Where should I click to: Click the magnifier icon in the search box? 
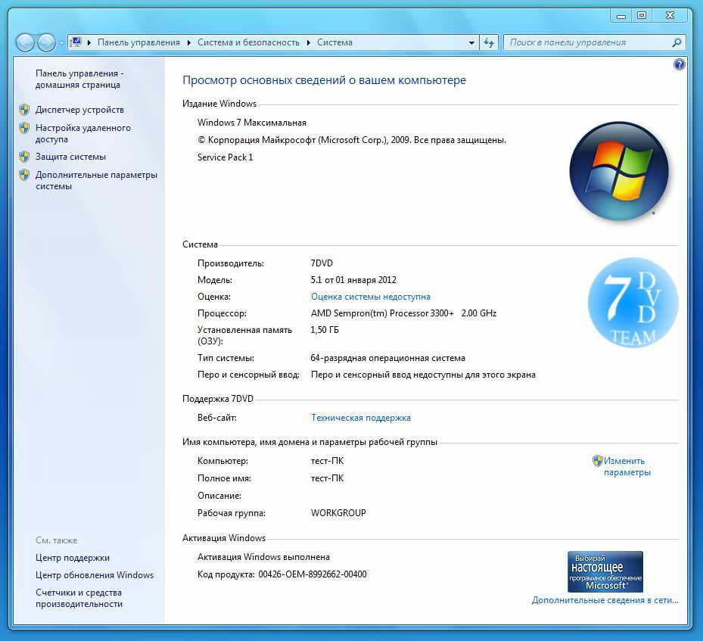(x=677, y=43)
